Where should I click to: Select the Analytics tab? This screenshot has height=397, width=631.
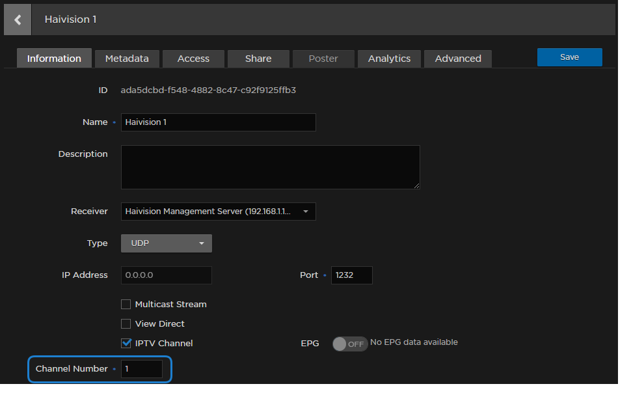[x=389, y=59]
